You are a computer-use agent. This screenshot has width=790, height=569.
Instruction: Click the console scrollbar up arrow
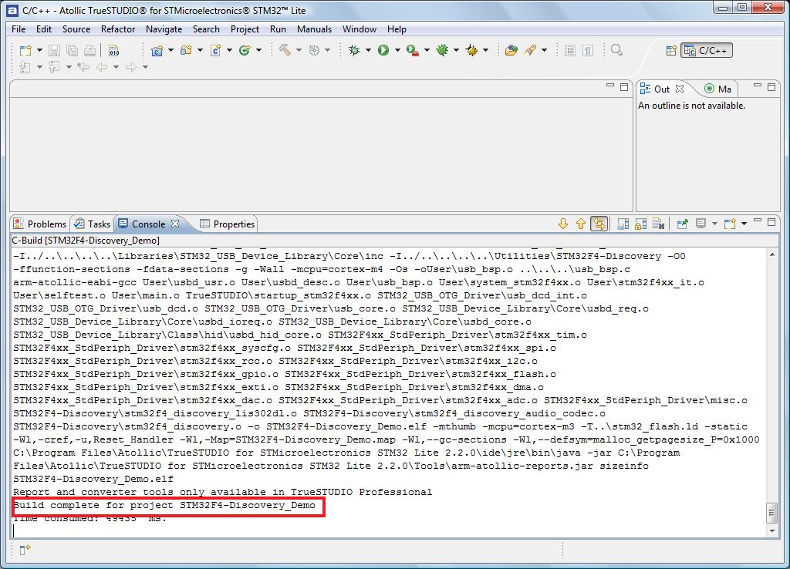[771, 254]
